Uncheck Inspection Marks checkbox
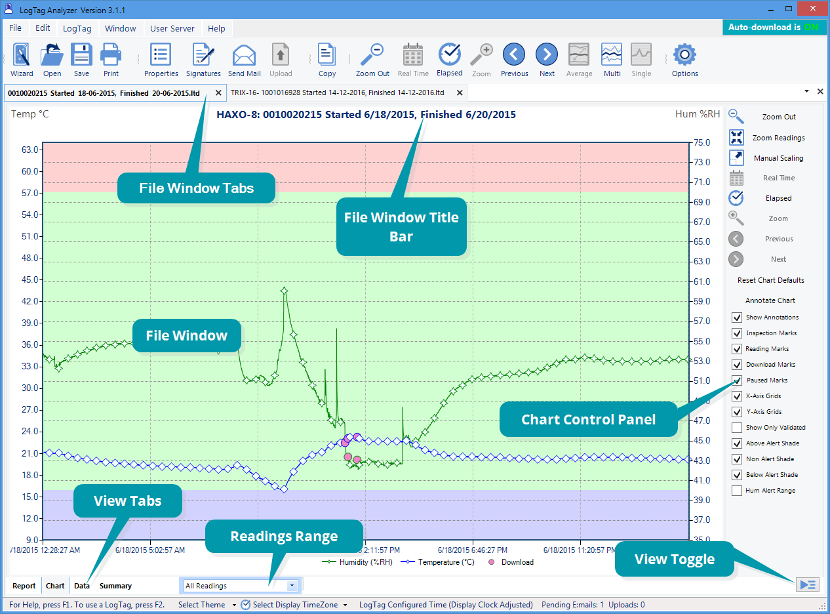Viewport: 830px width, 614px height. 737,333
